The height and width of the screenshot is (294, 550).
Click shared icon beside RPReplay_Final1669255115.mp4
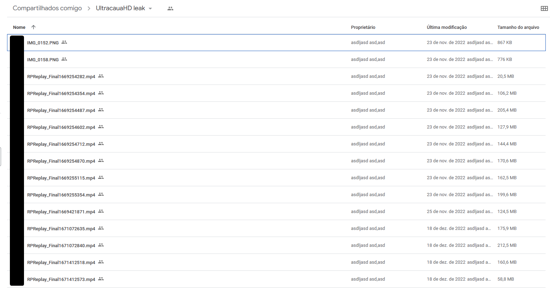101,177
